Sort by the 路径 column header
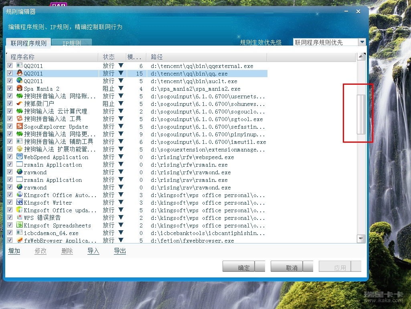This screenshot has height=309, width=411. [x=206, y=57]
